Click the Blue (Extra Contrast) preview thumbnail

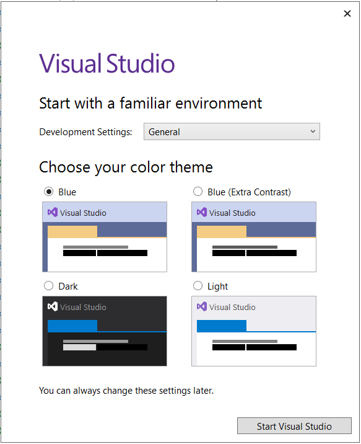point(254,237)
